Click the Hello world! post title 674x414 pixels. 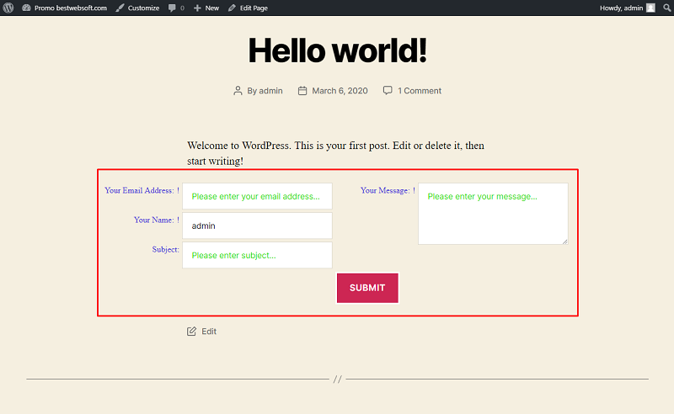point(338,50)
